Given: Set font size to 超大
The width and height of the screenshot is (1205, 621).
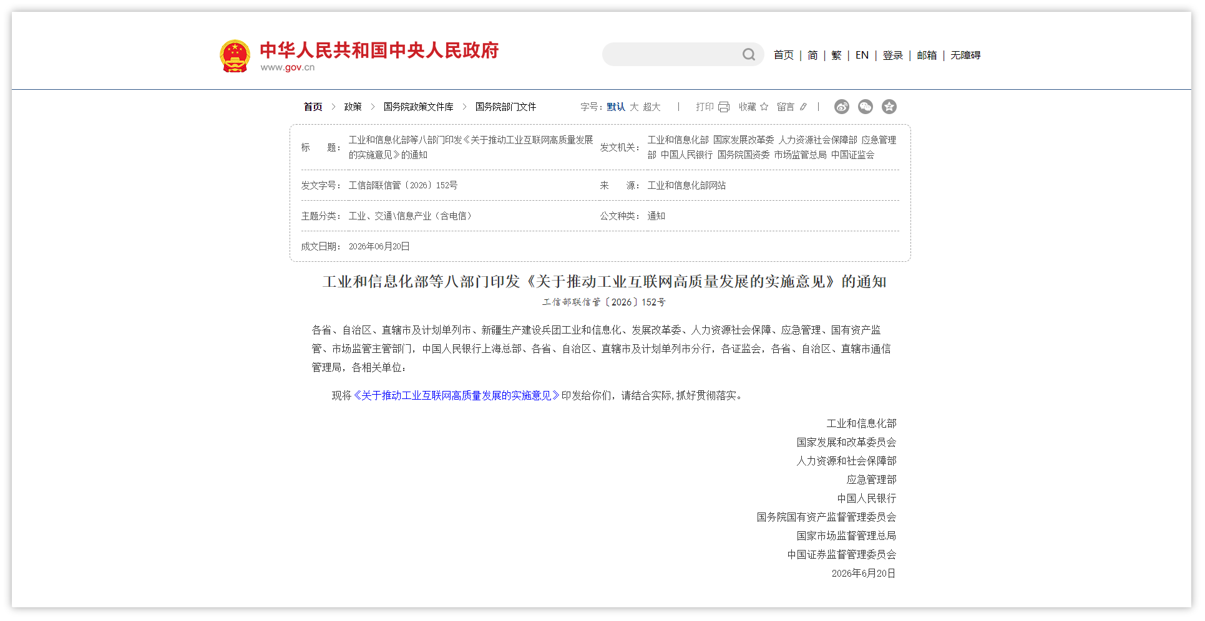Looking at the screenshot, I should click(x=651, y=107).
